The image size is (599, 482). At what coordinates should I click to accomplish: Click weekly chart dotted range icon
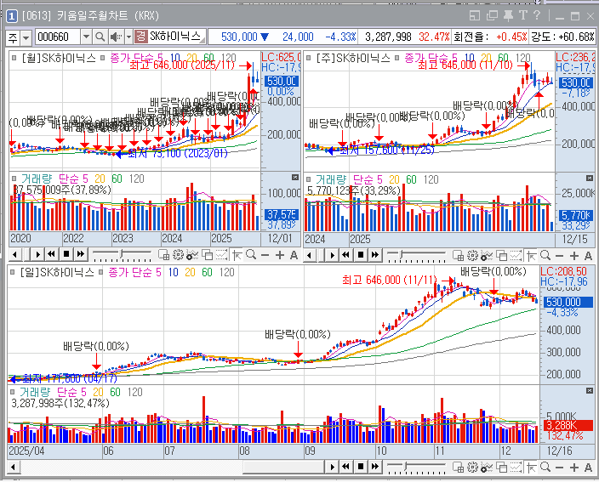(x=516, y=255)
